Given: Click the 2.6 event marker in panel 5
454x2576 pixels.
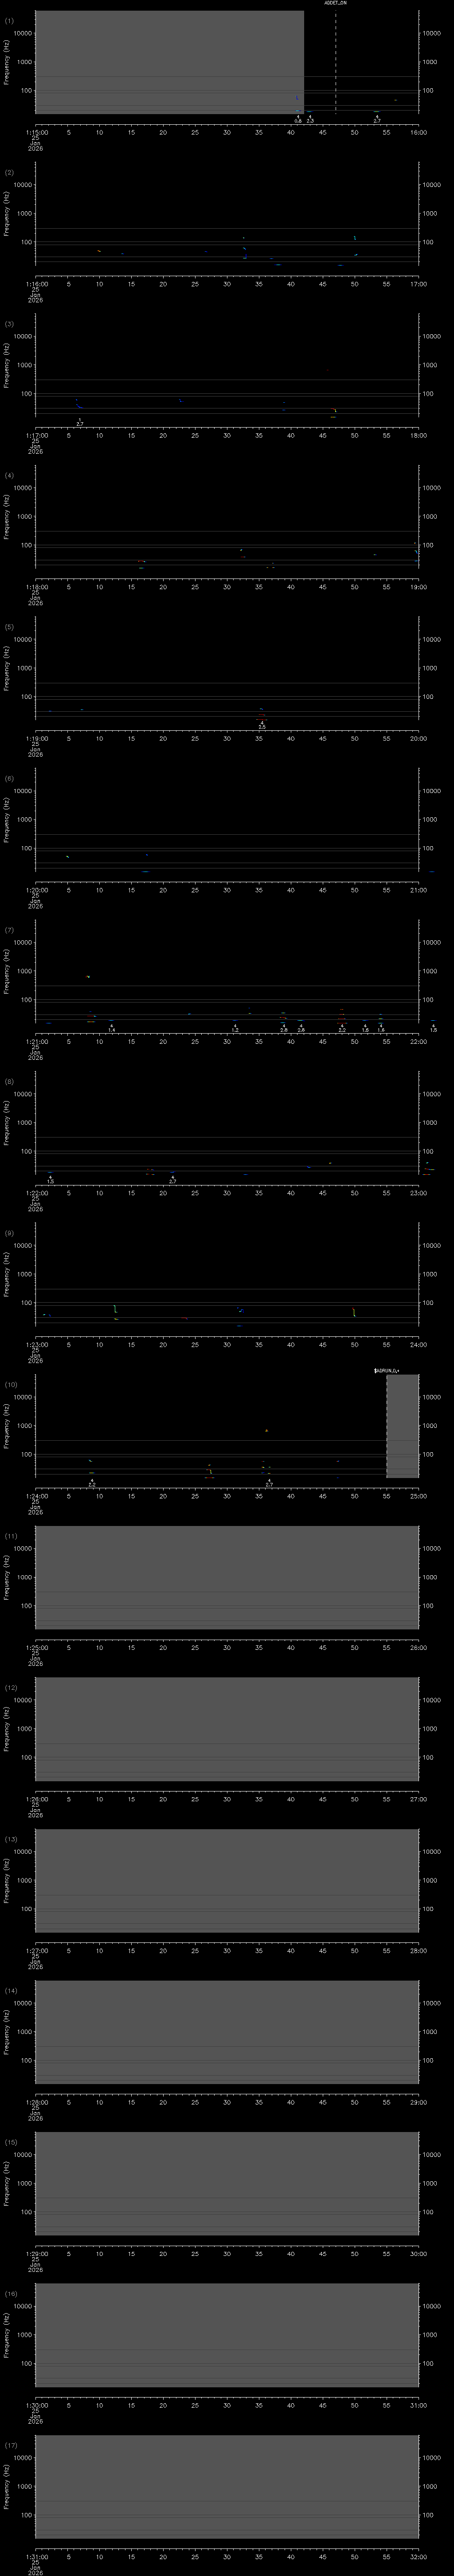Looking at the screenshot, I should [262, 726].
